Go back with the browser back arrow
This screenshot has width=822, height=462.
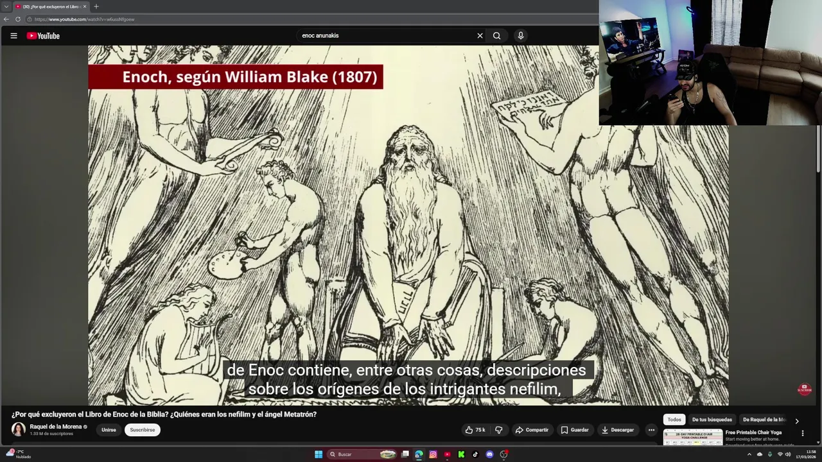click(6, 19)
